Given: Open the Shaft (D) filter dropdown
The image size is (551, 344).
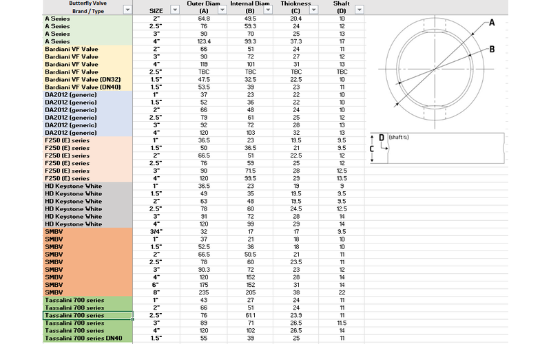Looking at the screenshot, I should (359, 10).
